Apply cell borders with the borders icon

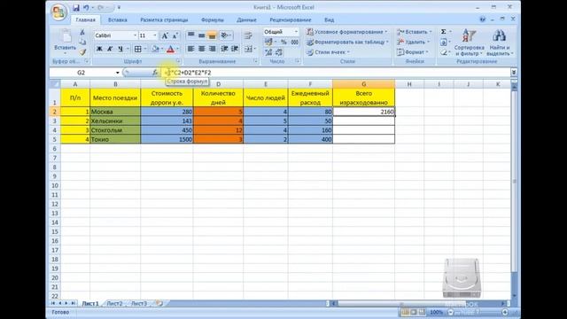click(138, 49)
